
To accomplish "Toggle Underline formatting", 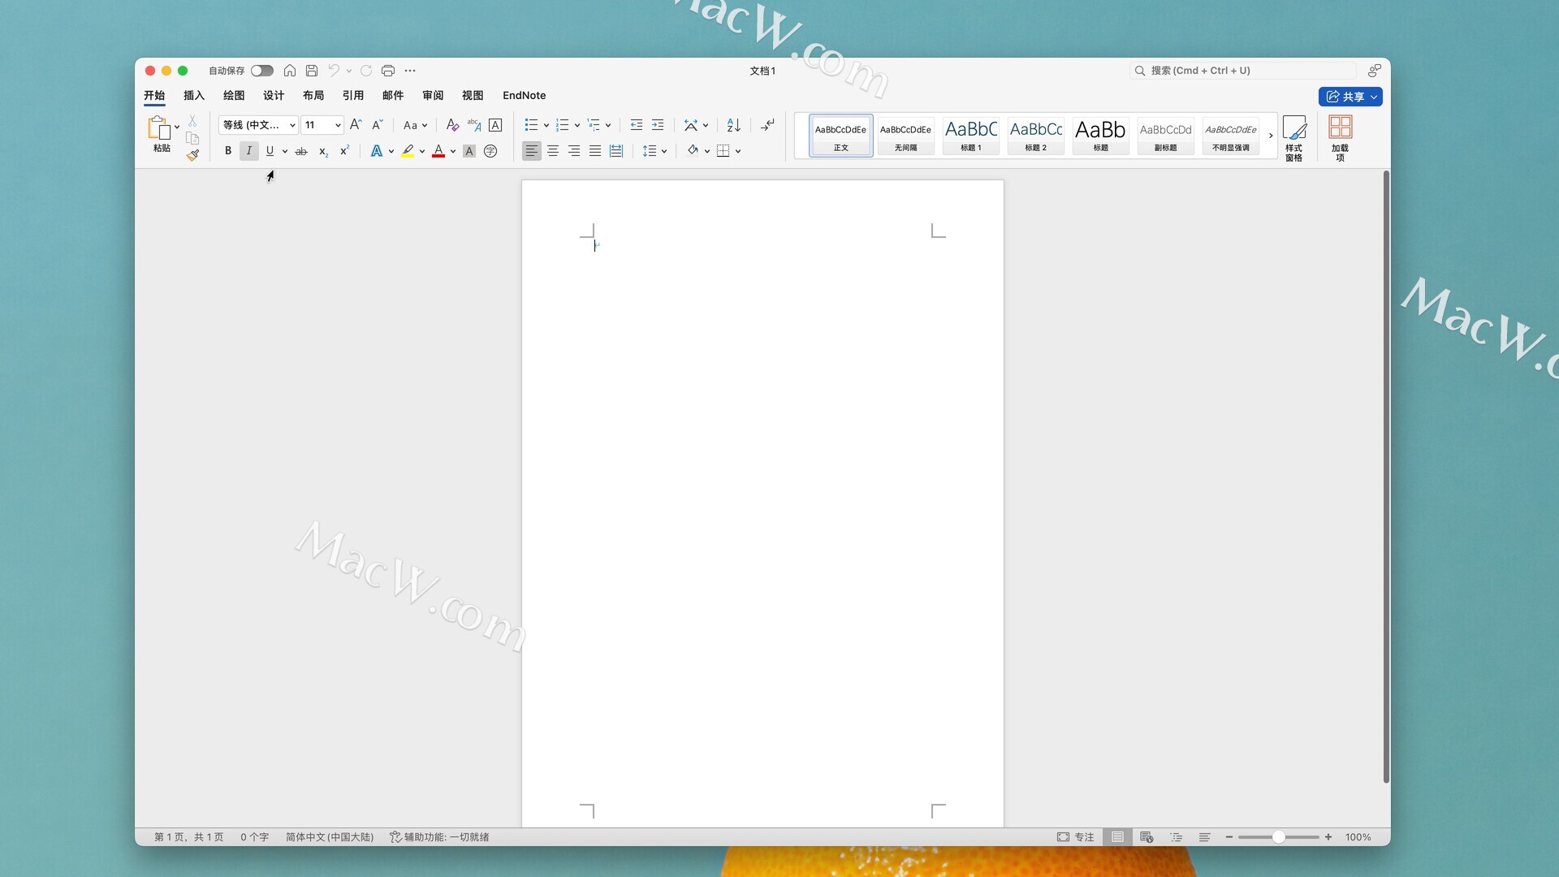I will click(270, 151).
